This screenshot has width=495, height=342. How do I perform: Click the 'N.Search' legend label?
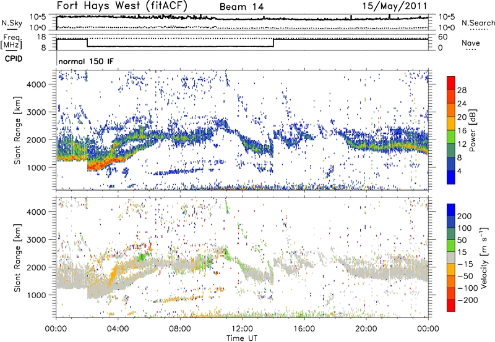click(478, 23)
